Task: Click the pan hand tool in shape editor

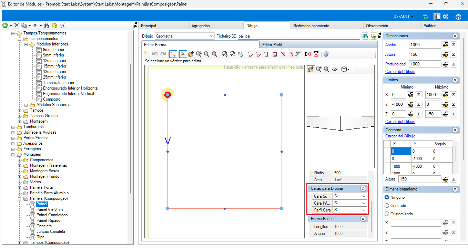Action: click(191, 54)
